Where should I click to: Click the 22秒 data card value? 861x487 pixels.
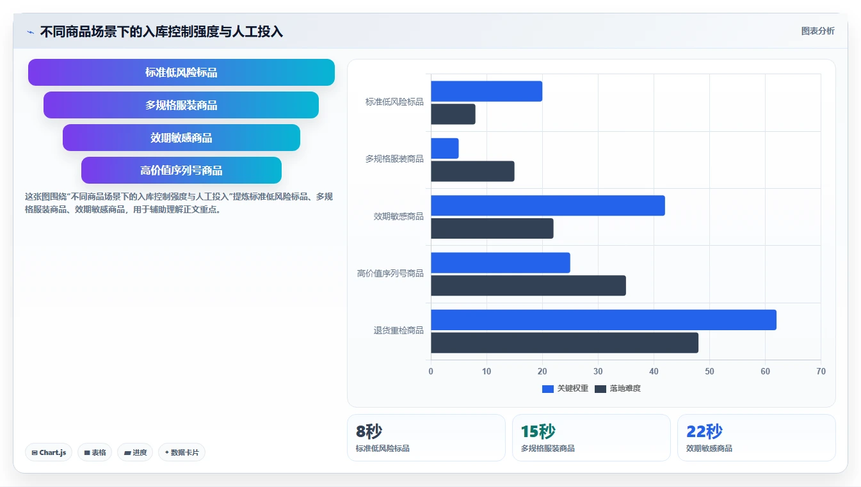click(x=704, y=431)
